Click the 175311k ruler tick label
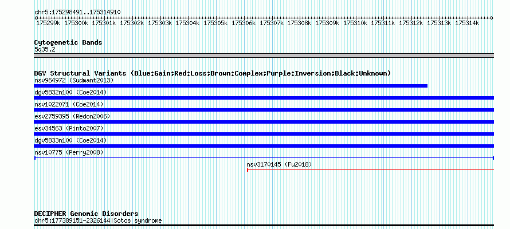 point(383,23)
